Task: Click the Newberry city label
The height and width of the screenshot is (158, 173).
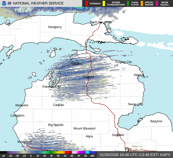Action: coord(55,27)
